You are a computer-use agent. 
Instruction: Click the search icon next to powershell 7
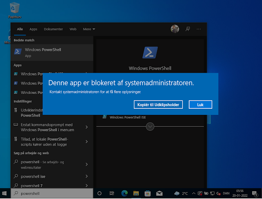16,185
